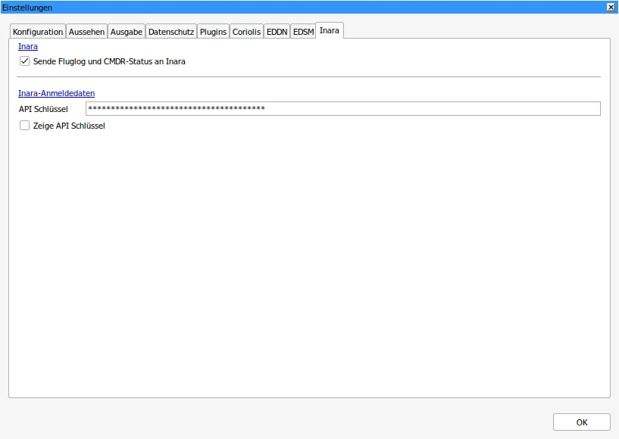Select the Ausgabe tab
The height and width of the screenshot is (439, 619).
click(126, 32)
